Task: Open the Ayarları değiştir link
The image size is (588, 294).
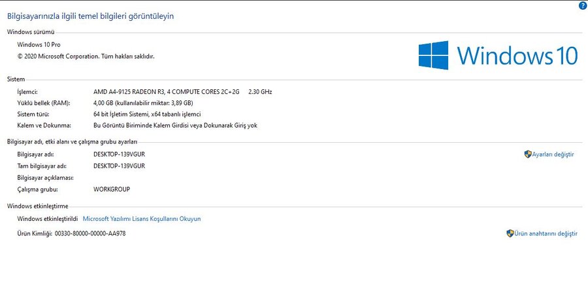Action: point(553,154)
